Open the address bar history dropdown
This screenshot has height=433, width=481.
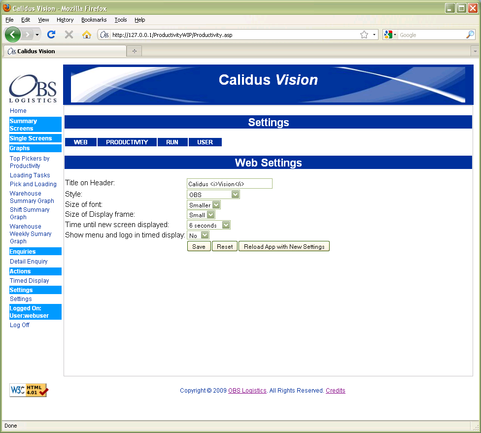coord(374,34)
